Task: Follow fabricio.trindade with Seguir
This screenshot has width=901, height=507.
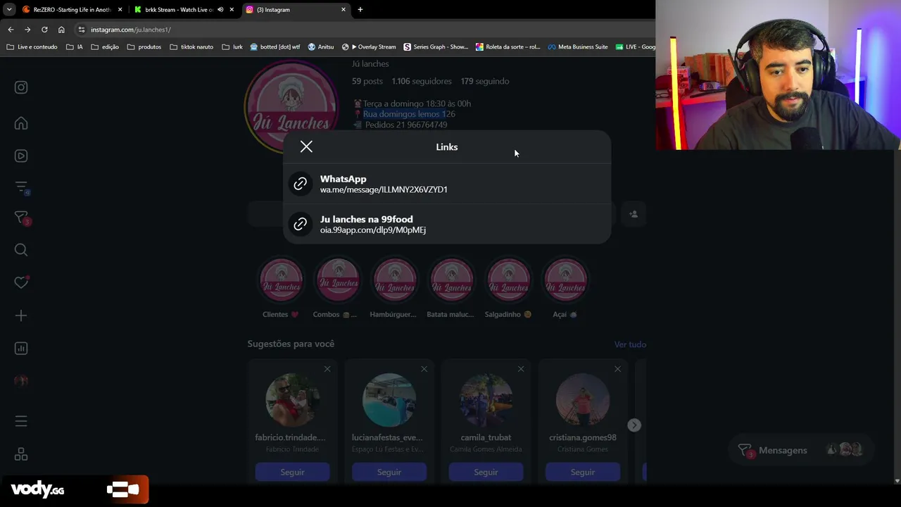Action: coord(292,472)
